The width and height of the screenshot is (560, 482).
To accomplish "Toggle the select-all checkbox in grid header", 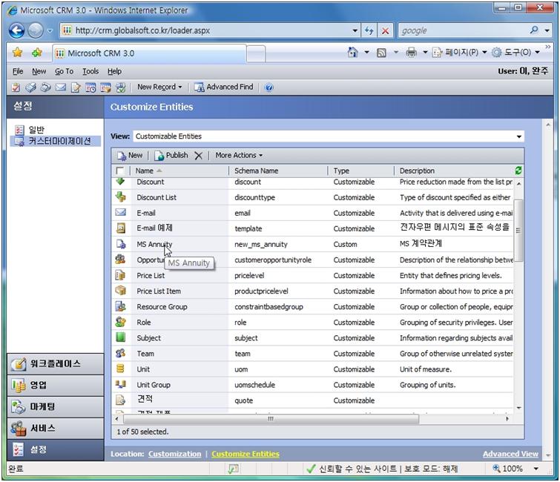I will (120, 171).
